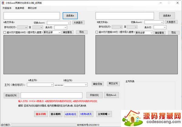182x127 pixels.
Task: Click table B 确定着色 button
Action: pos(160,33)
